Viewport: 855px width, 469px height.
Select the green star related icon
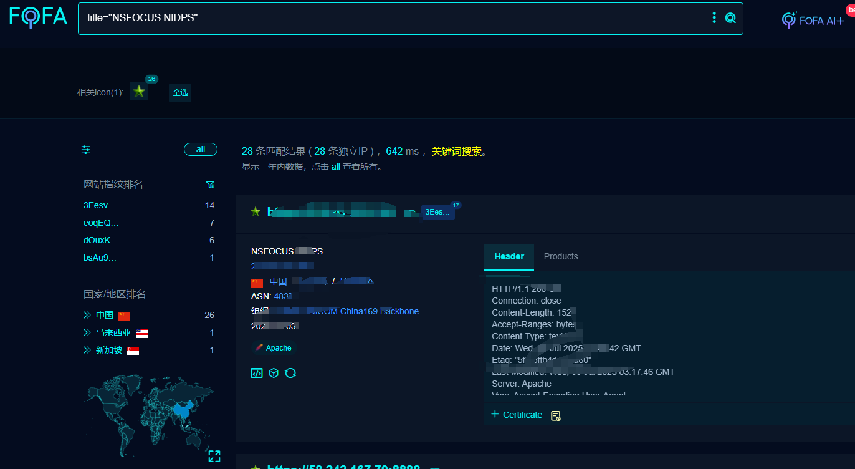139,92
